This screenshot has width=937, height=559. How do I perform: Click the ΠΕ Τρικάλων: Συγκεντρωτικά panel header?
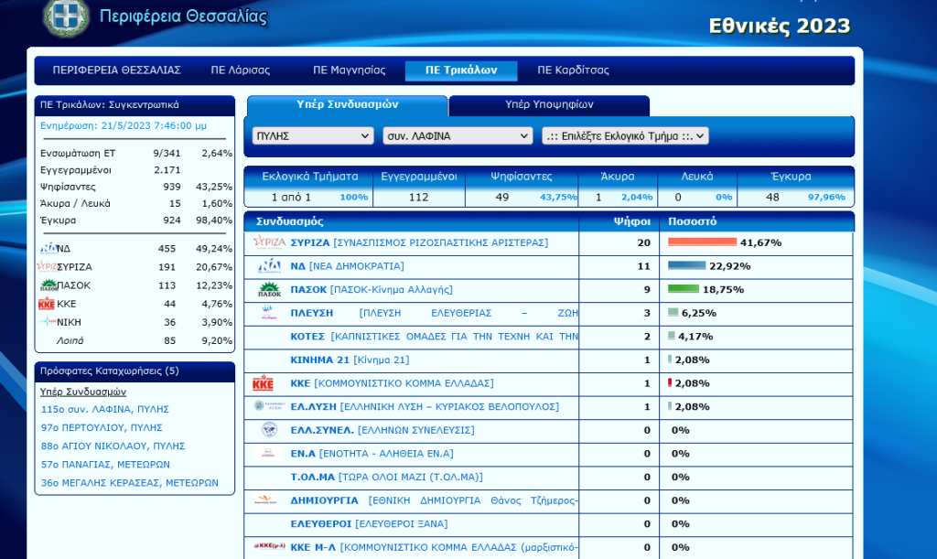tap(135, 105)
